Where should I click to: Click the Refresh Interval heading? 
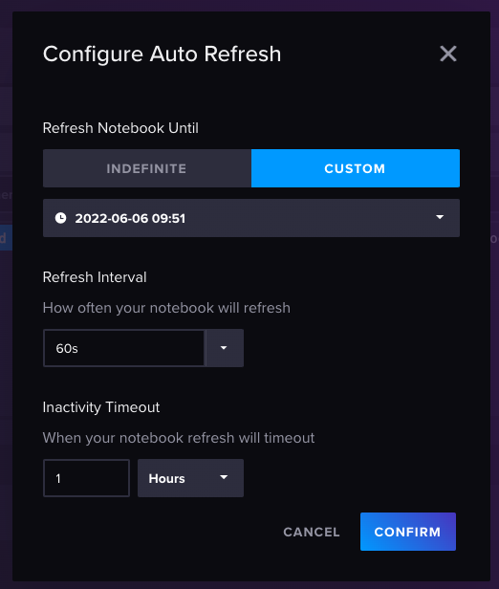pyautogui.click(x=95, y=277)
